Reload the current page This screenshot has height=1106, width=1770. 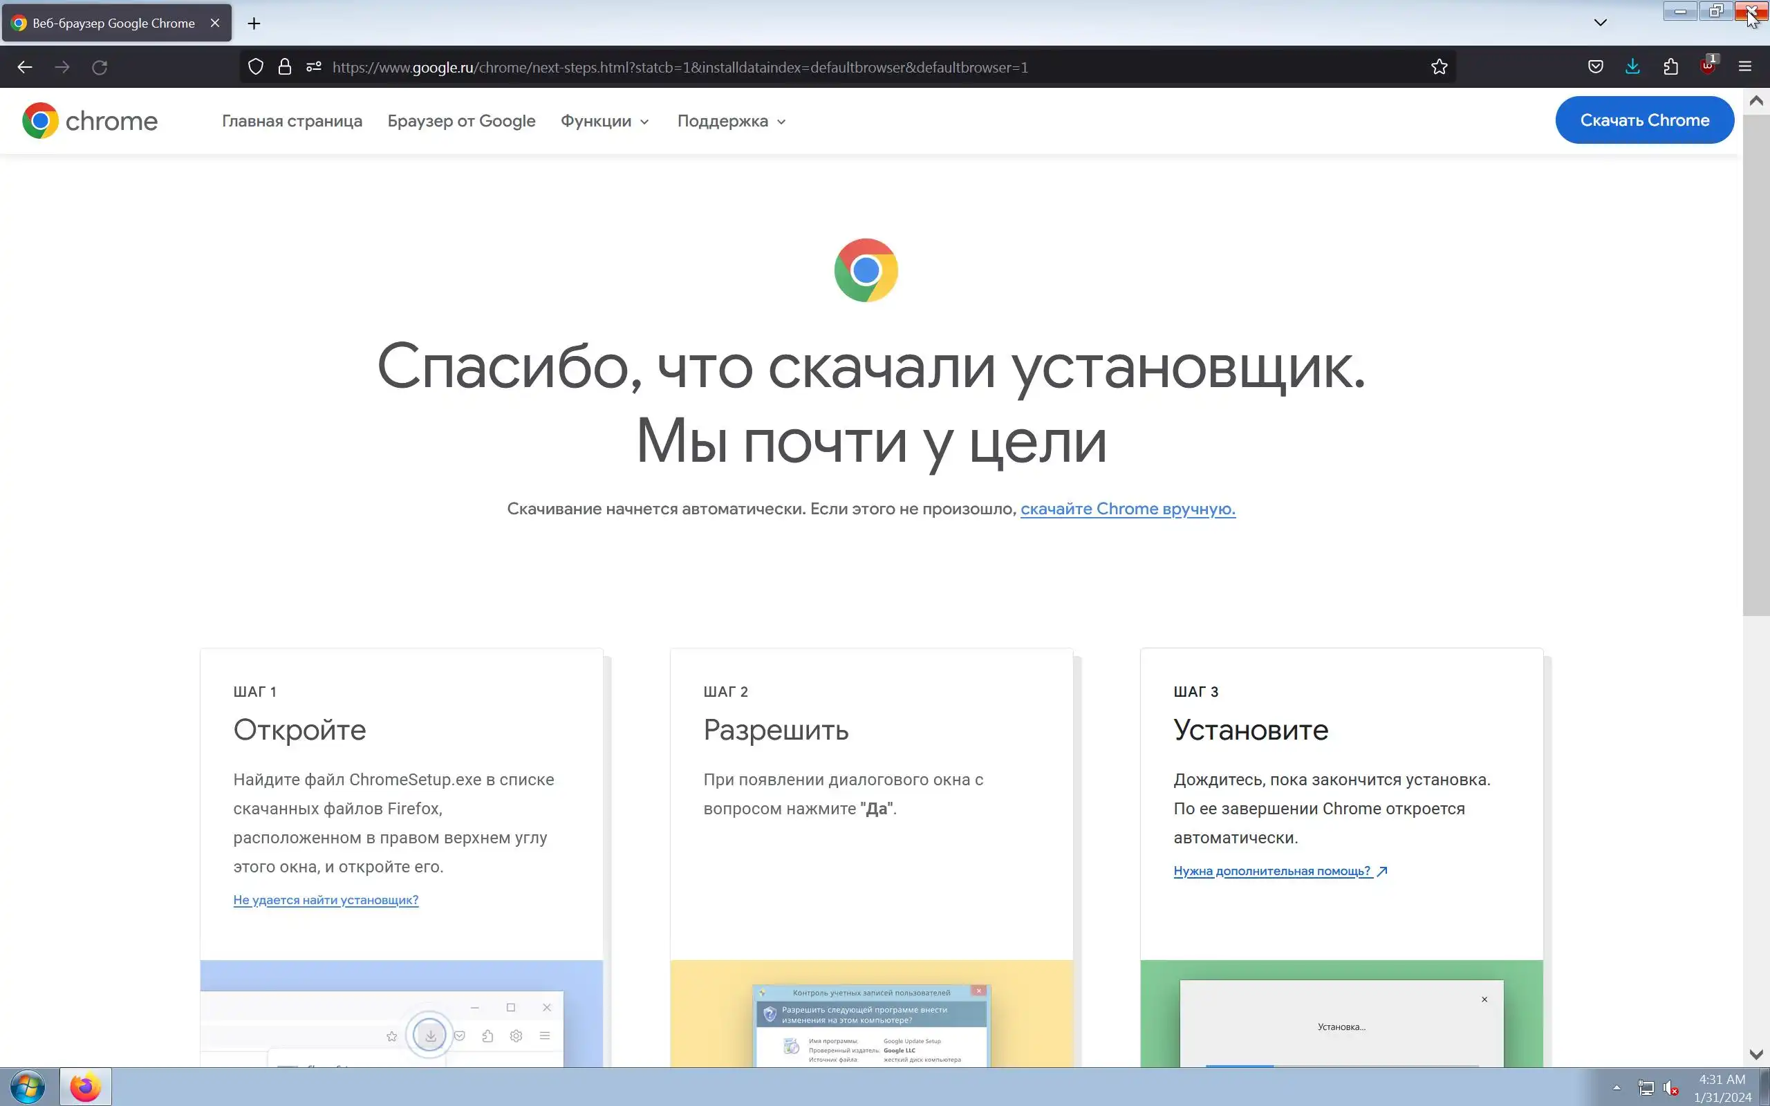(100, 67)
